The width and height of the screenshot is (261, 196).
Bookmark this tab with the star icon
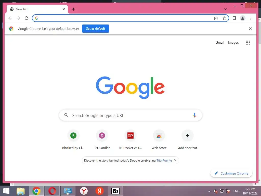pos(224,18)
